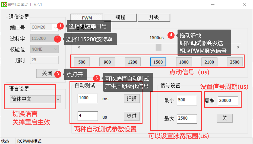Select the 1500 pulse width button
This screenshot has width=253, height=144.
(158, 62)
